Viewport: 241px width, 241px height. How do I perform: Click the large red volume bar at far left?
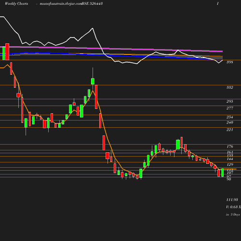pos(7,52)
